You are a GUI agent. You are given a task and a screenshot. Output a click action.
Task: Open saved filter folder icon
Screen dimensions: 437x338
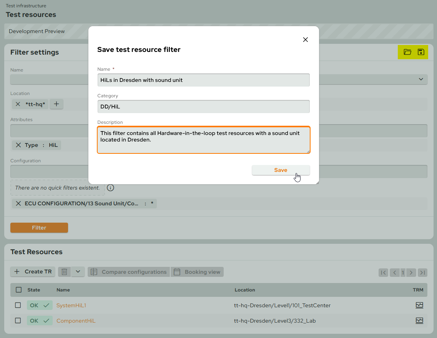point(407,52)
